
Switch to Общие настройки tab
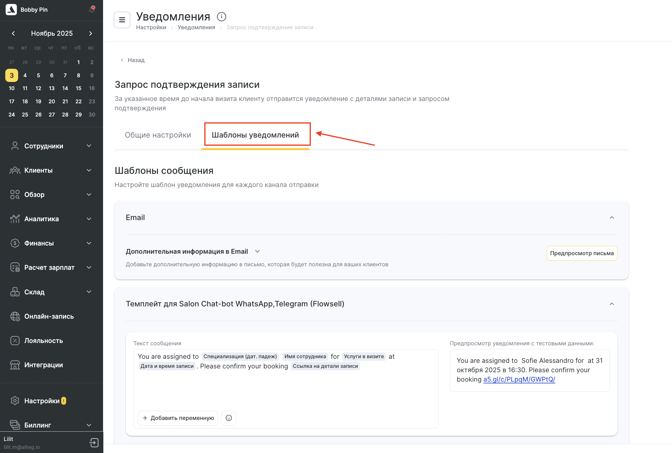pos(158,135)
